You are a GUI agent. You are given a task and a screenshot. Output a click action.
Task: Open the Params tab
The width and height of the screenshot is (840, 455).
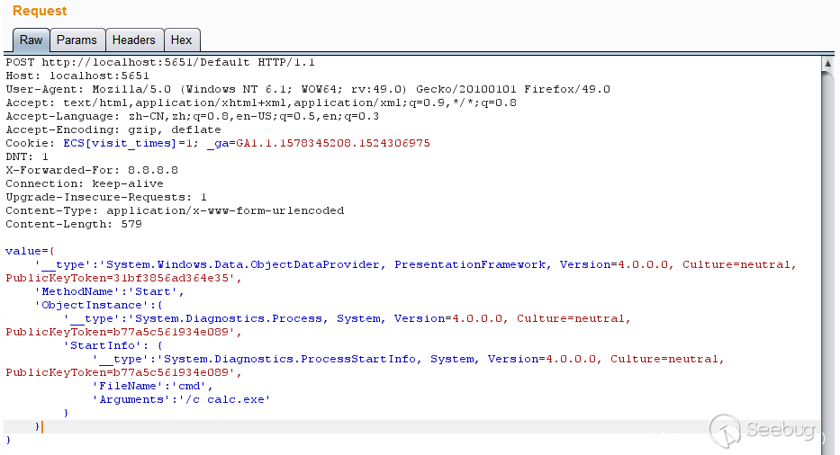point(77,40)
